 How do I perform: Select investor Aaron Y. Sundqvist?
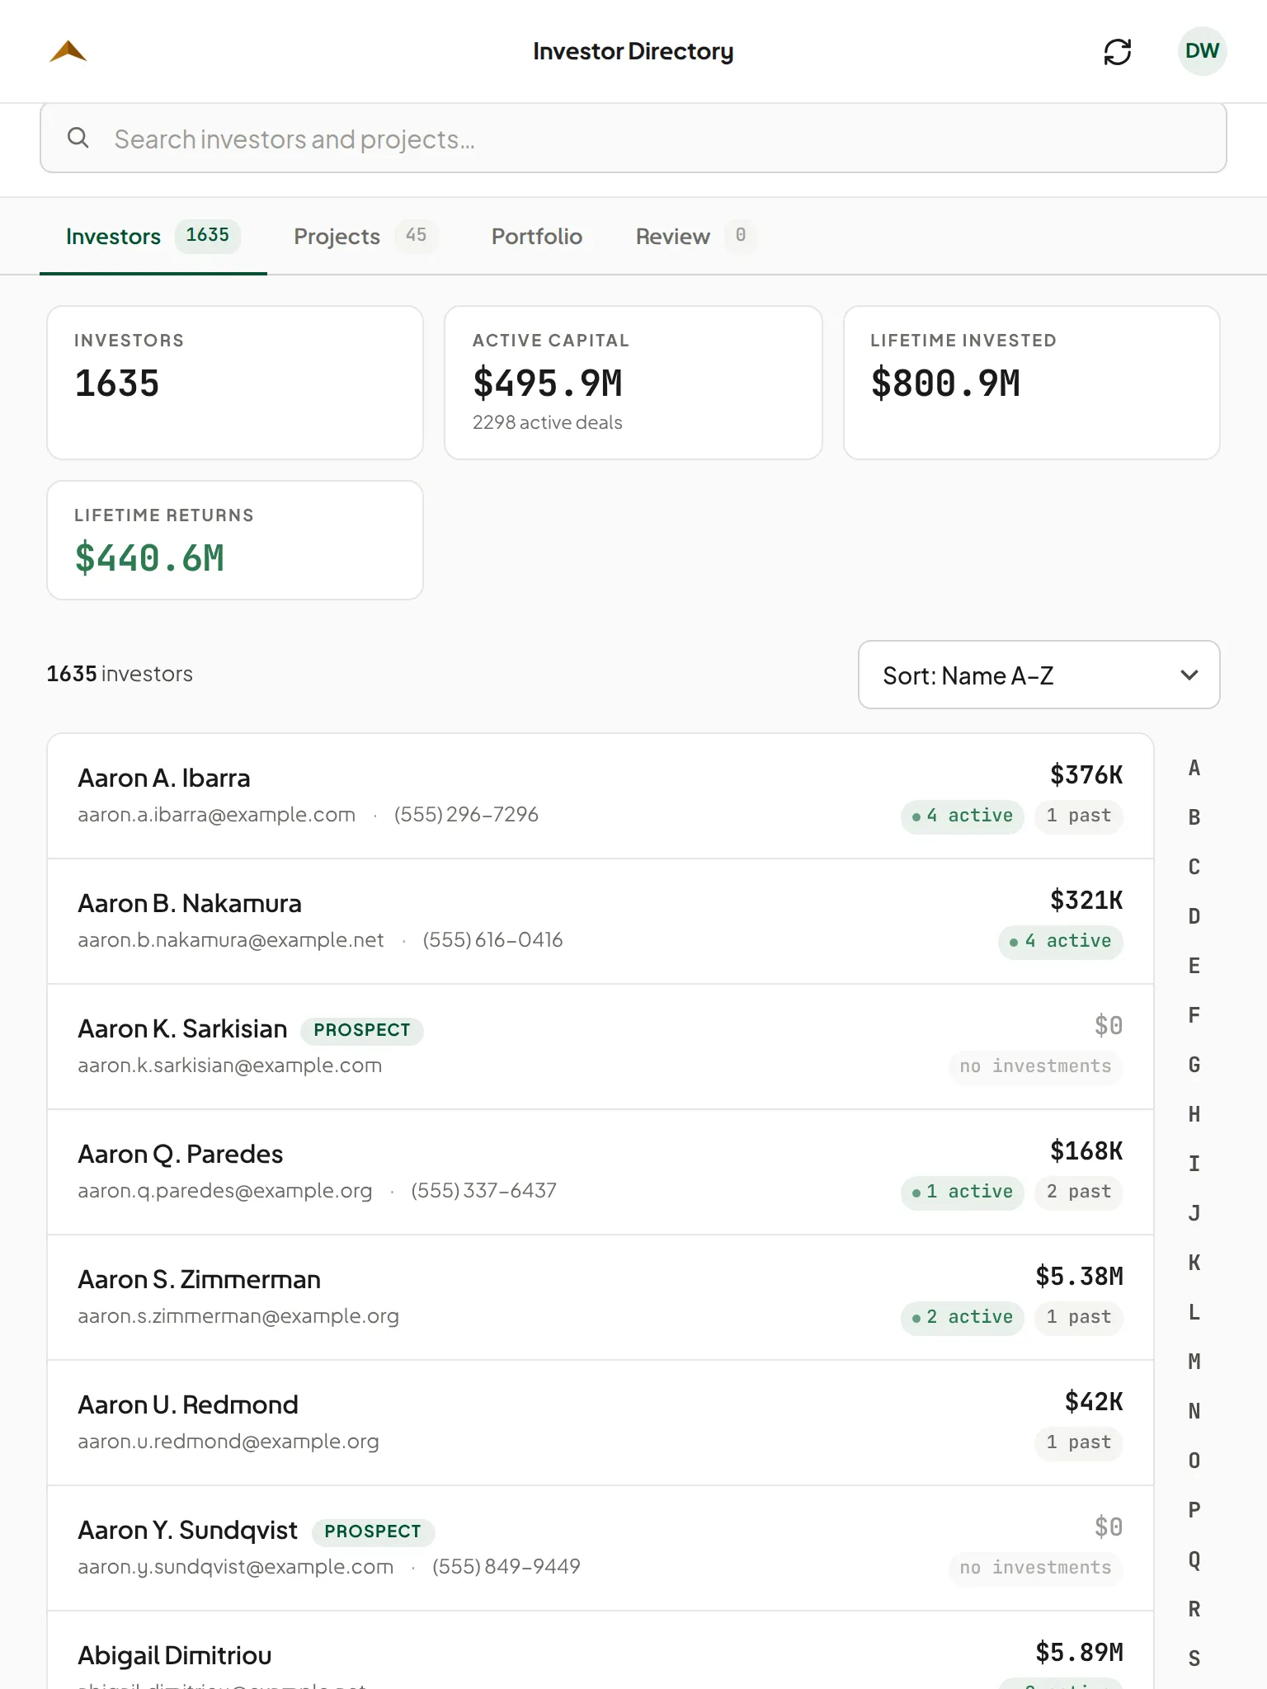[x=600, y=1548]
